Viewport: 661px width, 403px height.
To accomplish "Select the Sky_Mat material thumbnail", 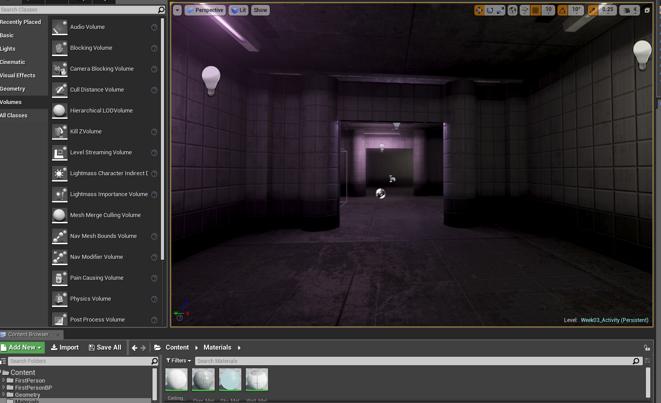I will coord(230,379).
